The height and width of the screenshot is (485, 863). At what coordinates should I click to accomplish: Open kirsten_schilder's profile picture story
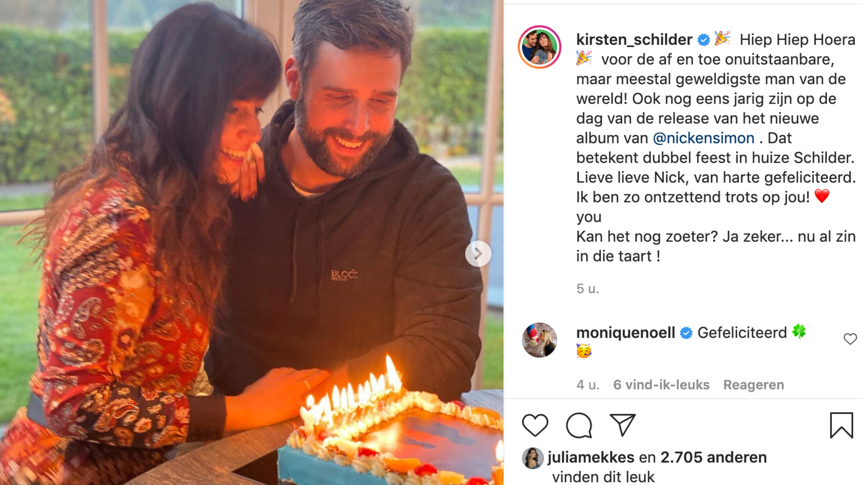pos(539,47)
